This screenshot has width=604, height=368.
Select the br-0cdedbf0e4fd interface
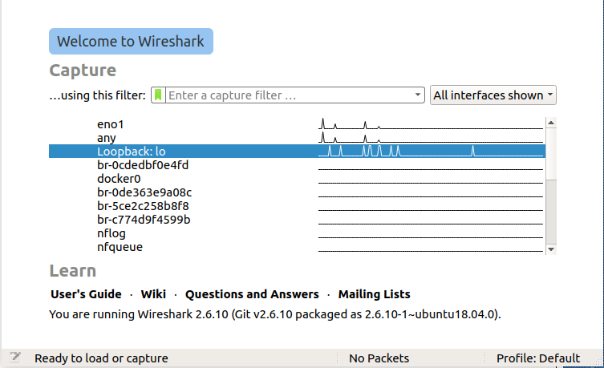297,165
